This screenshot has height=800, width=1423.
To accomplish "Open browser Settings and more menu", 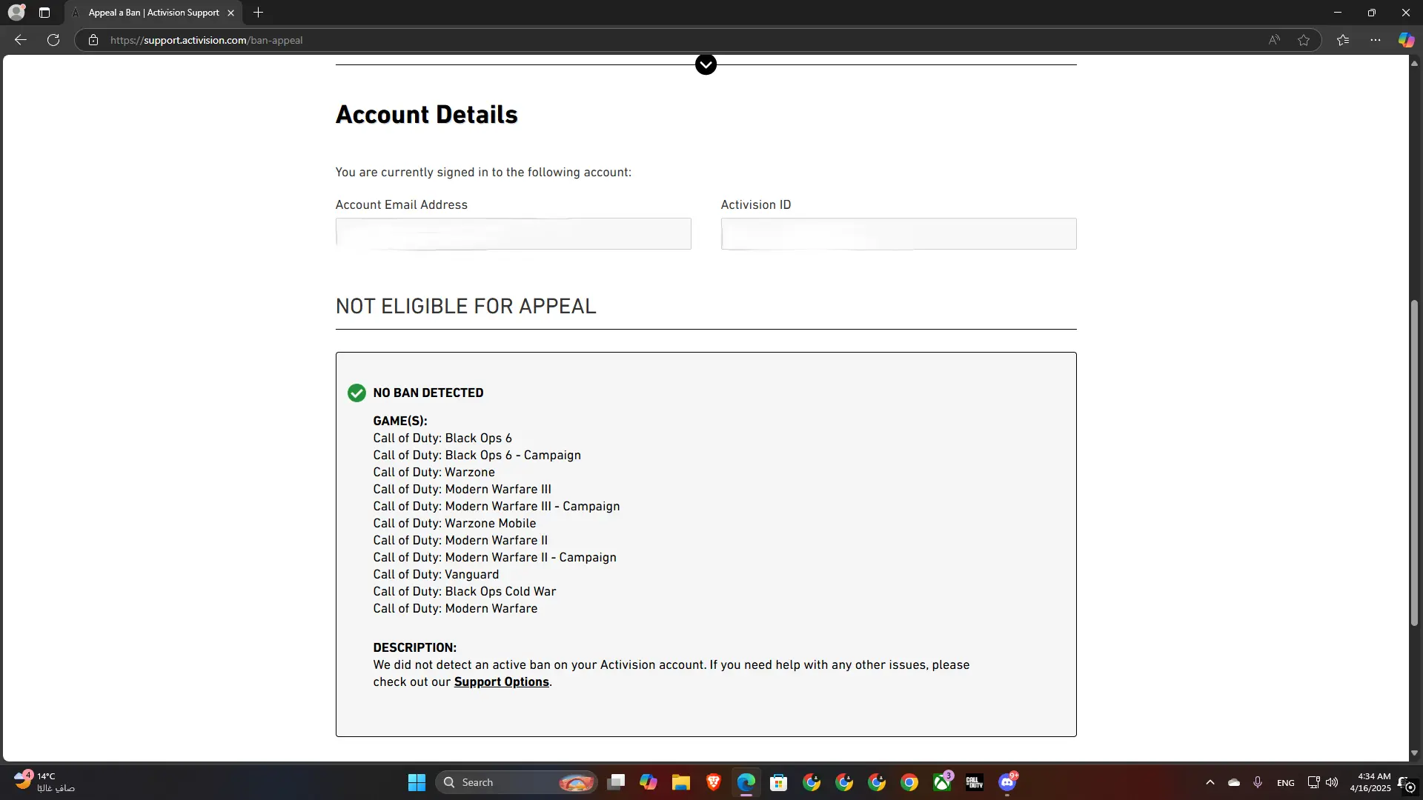I will [1376, 40].
